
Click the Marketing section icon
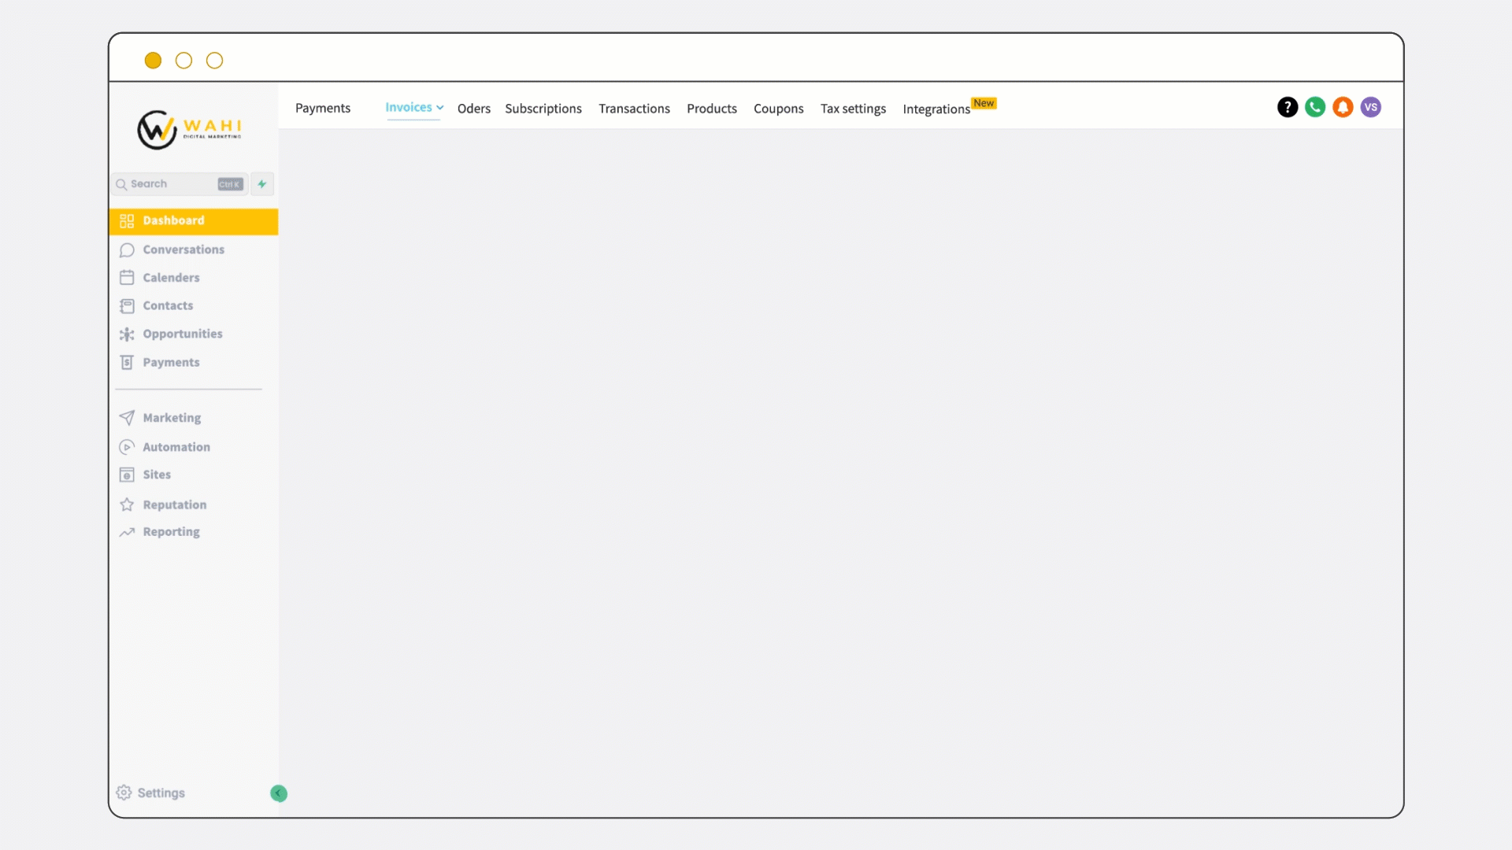click(x=127, y=416)
